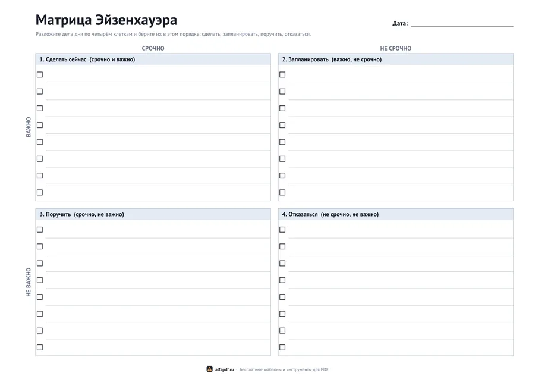Click the '1. Сделать сейчас' quadrant header

pos(153,59)
